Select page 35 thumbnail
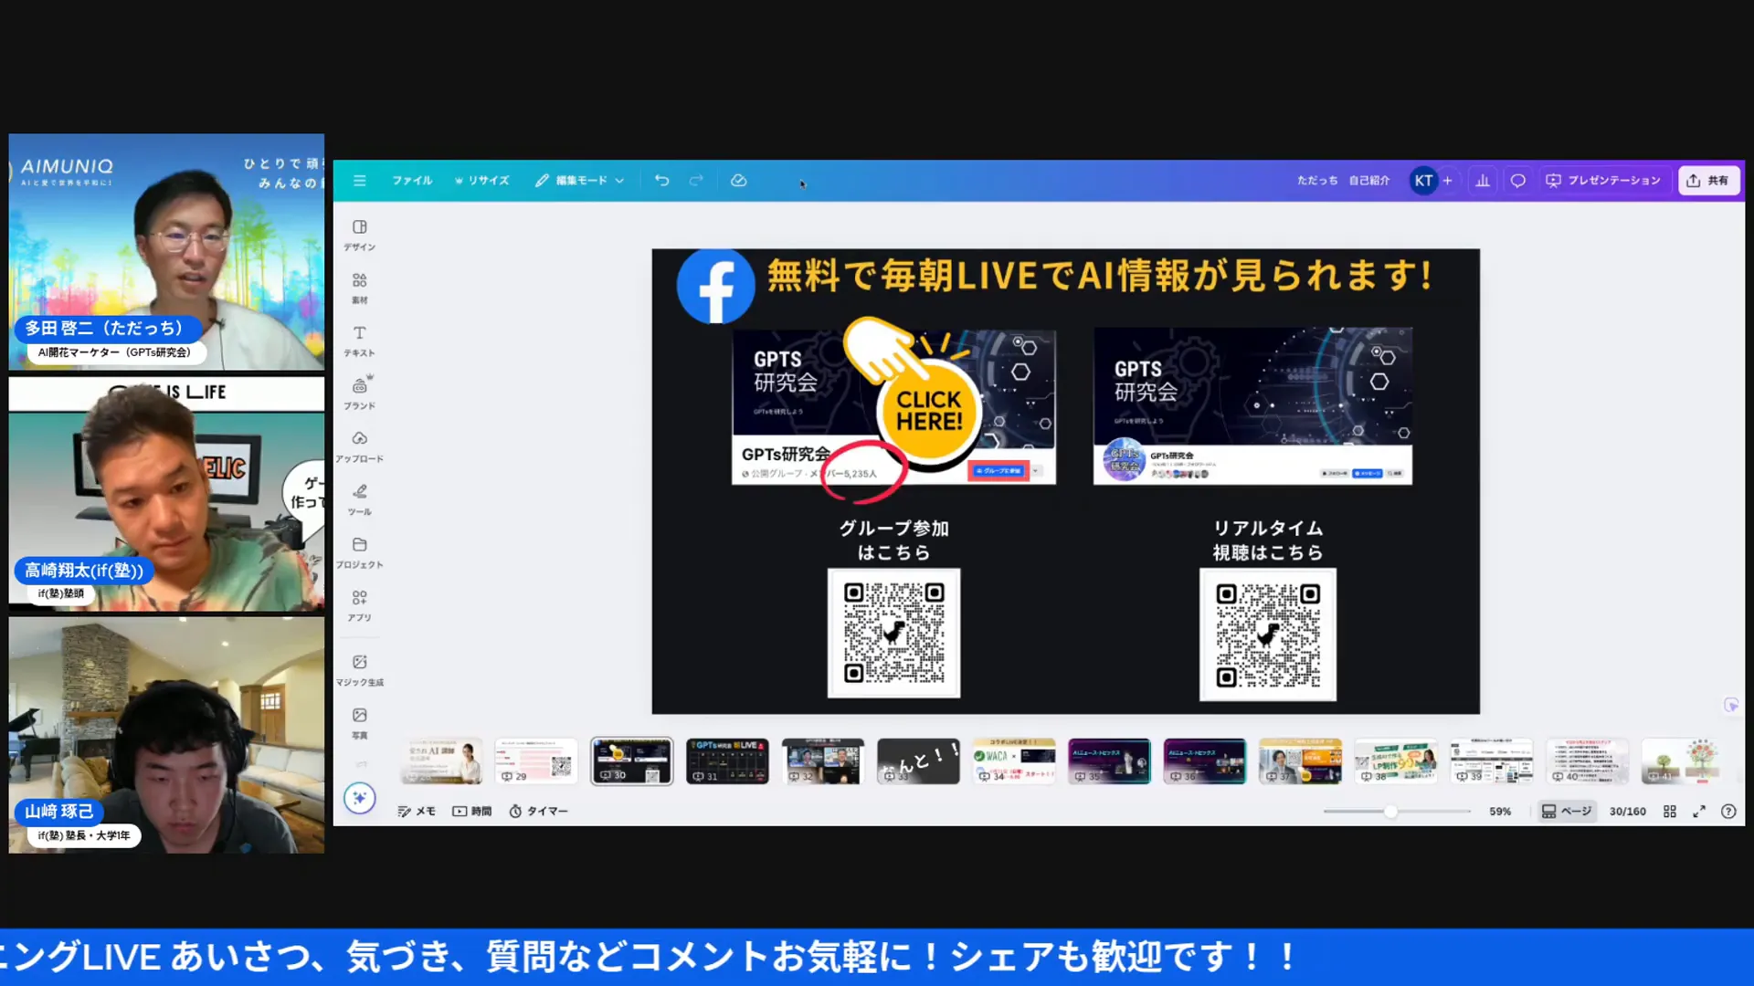The height and width of the screenshot is (986, 1754). click(x=1109, y=761)
